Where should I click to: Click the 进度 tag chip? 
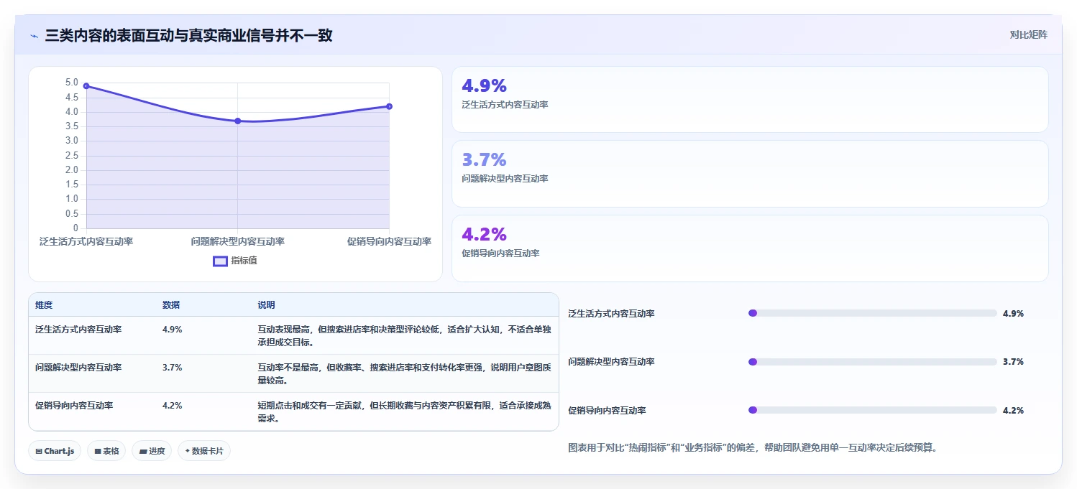click(x=152, y=451)
